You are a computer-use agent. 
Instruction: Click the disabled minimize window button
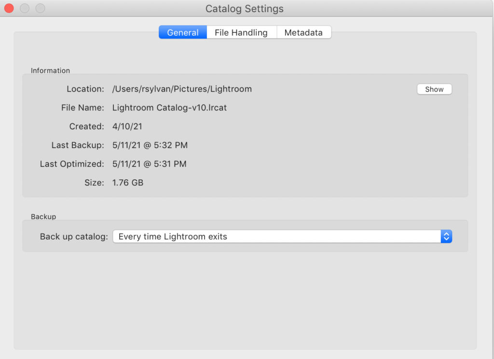[x=25, y=8]
